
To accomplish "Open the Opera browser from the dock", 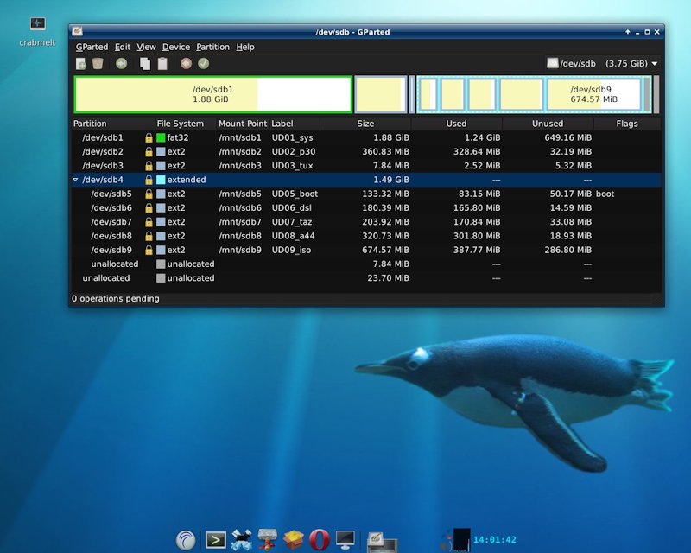I will 319,540.
